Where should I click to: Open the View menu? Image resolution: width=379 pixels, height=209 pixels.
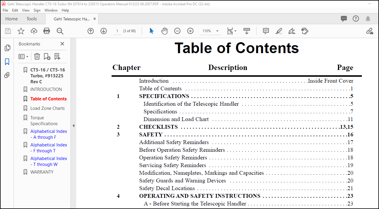tap(26, 10)
